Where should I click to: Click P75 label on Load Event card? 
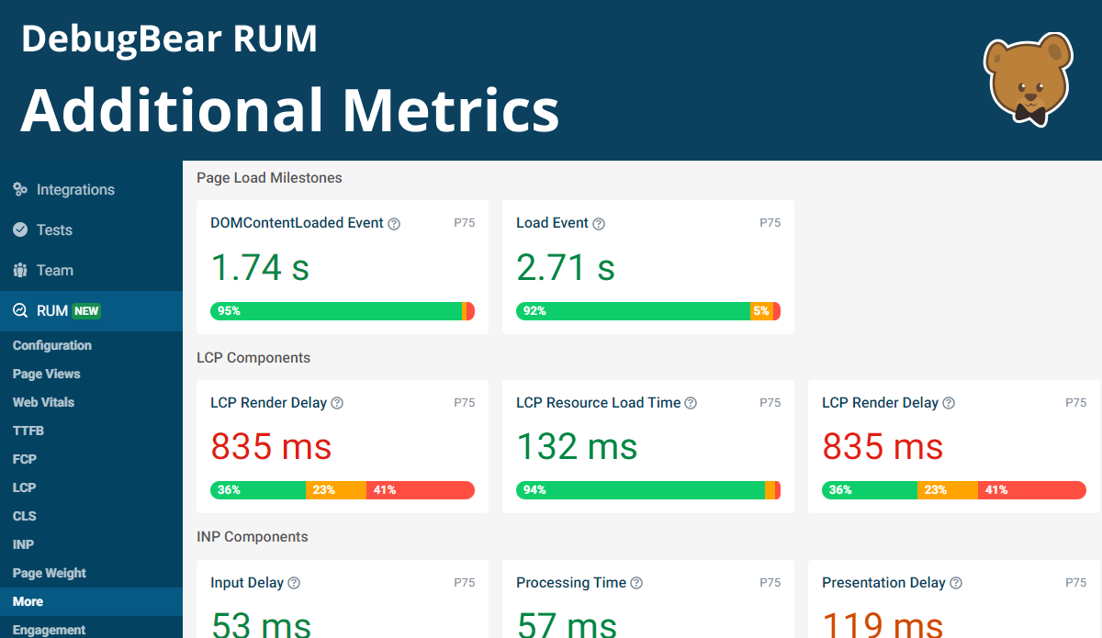(770, 223)
